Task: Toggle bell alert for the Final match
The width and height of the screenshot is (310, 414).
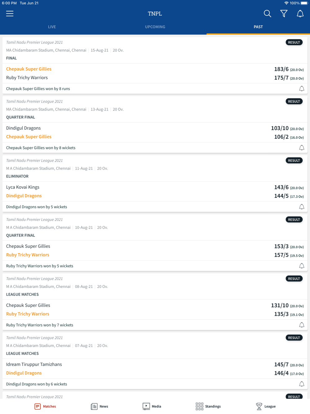Action: pos(302,89)
